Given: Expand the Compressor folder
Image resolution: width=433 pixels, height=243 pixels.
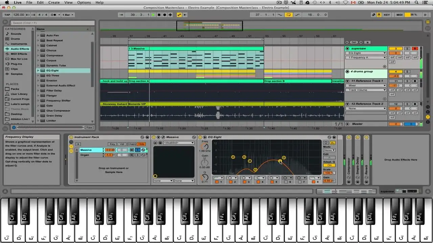Looking at the screenshot, I should pyautogui.click(x=38, y=55).
